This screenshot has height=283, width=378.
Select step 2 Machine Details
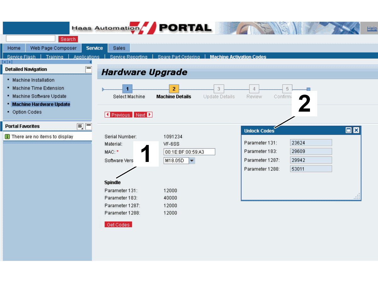(174, 89)
